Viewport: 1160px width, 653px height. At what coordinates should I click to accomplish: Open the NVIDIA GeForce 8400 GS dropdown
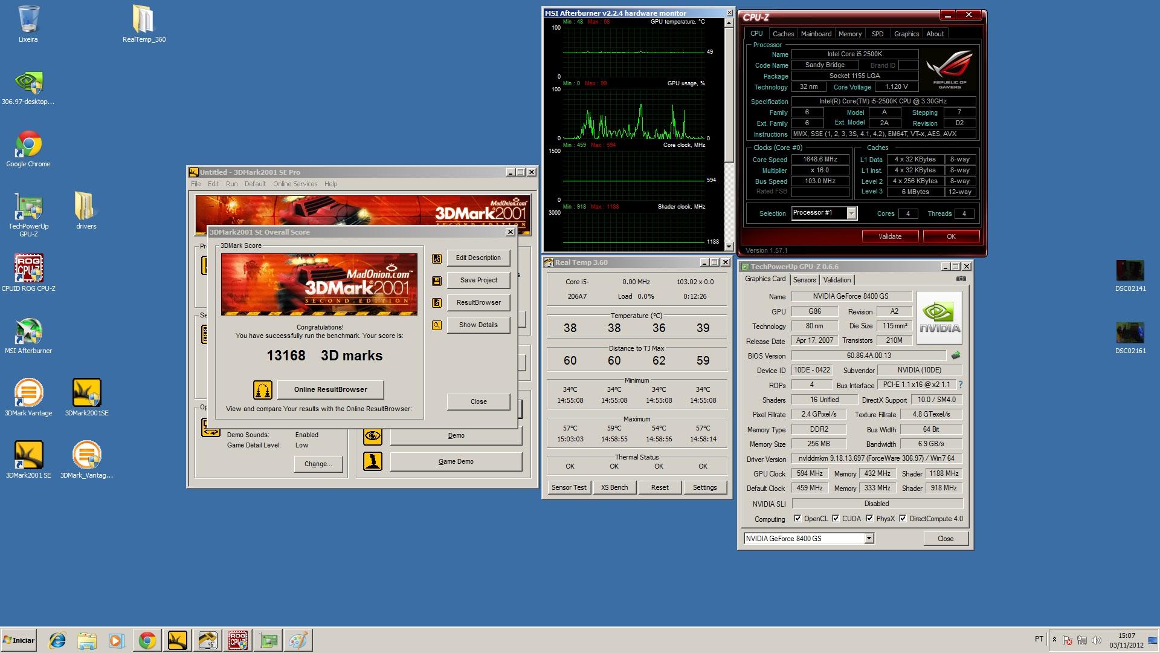[x=869, y=539]
